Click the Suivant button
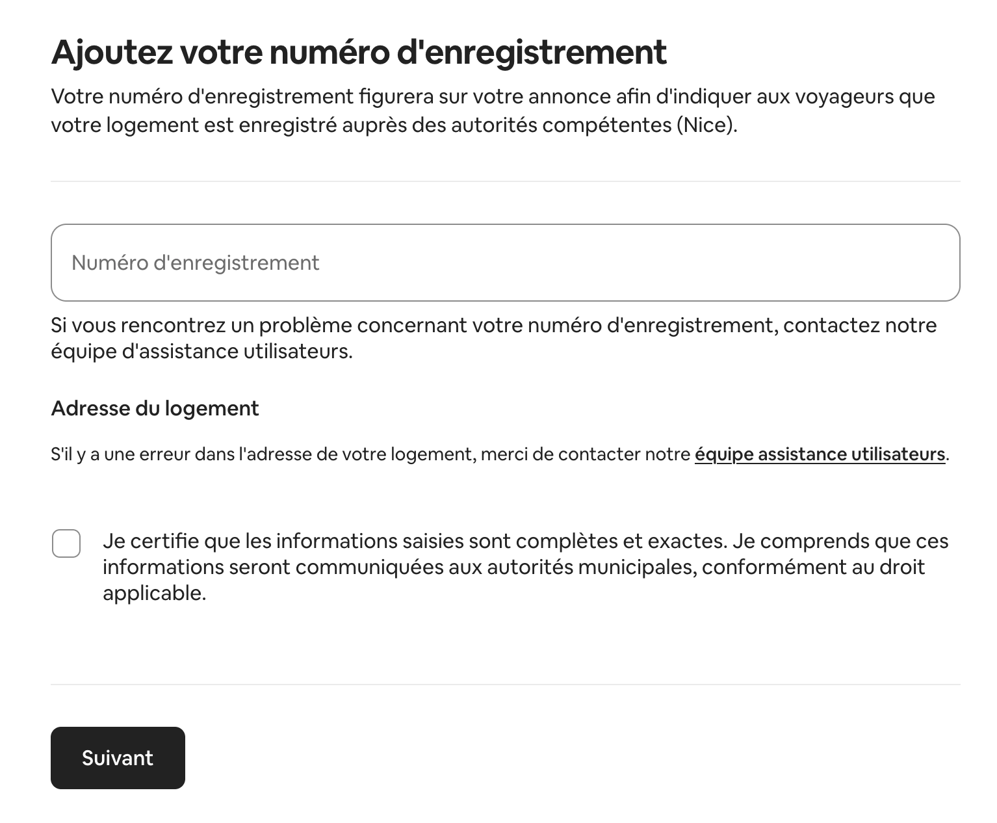The width and height of the screenshot is (997, 823). coord(118,757)
